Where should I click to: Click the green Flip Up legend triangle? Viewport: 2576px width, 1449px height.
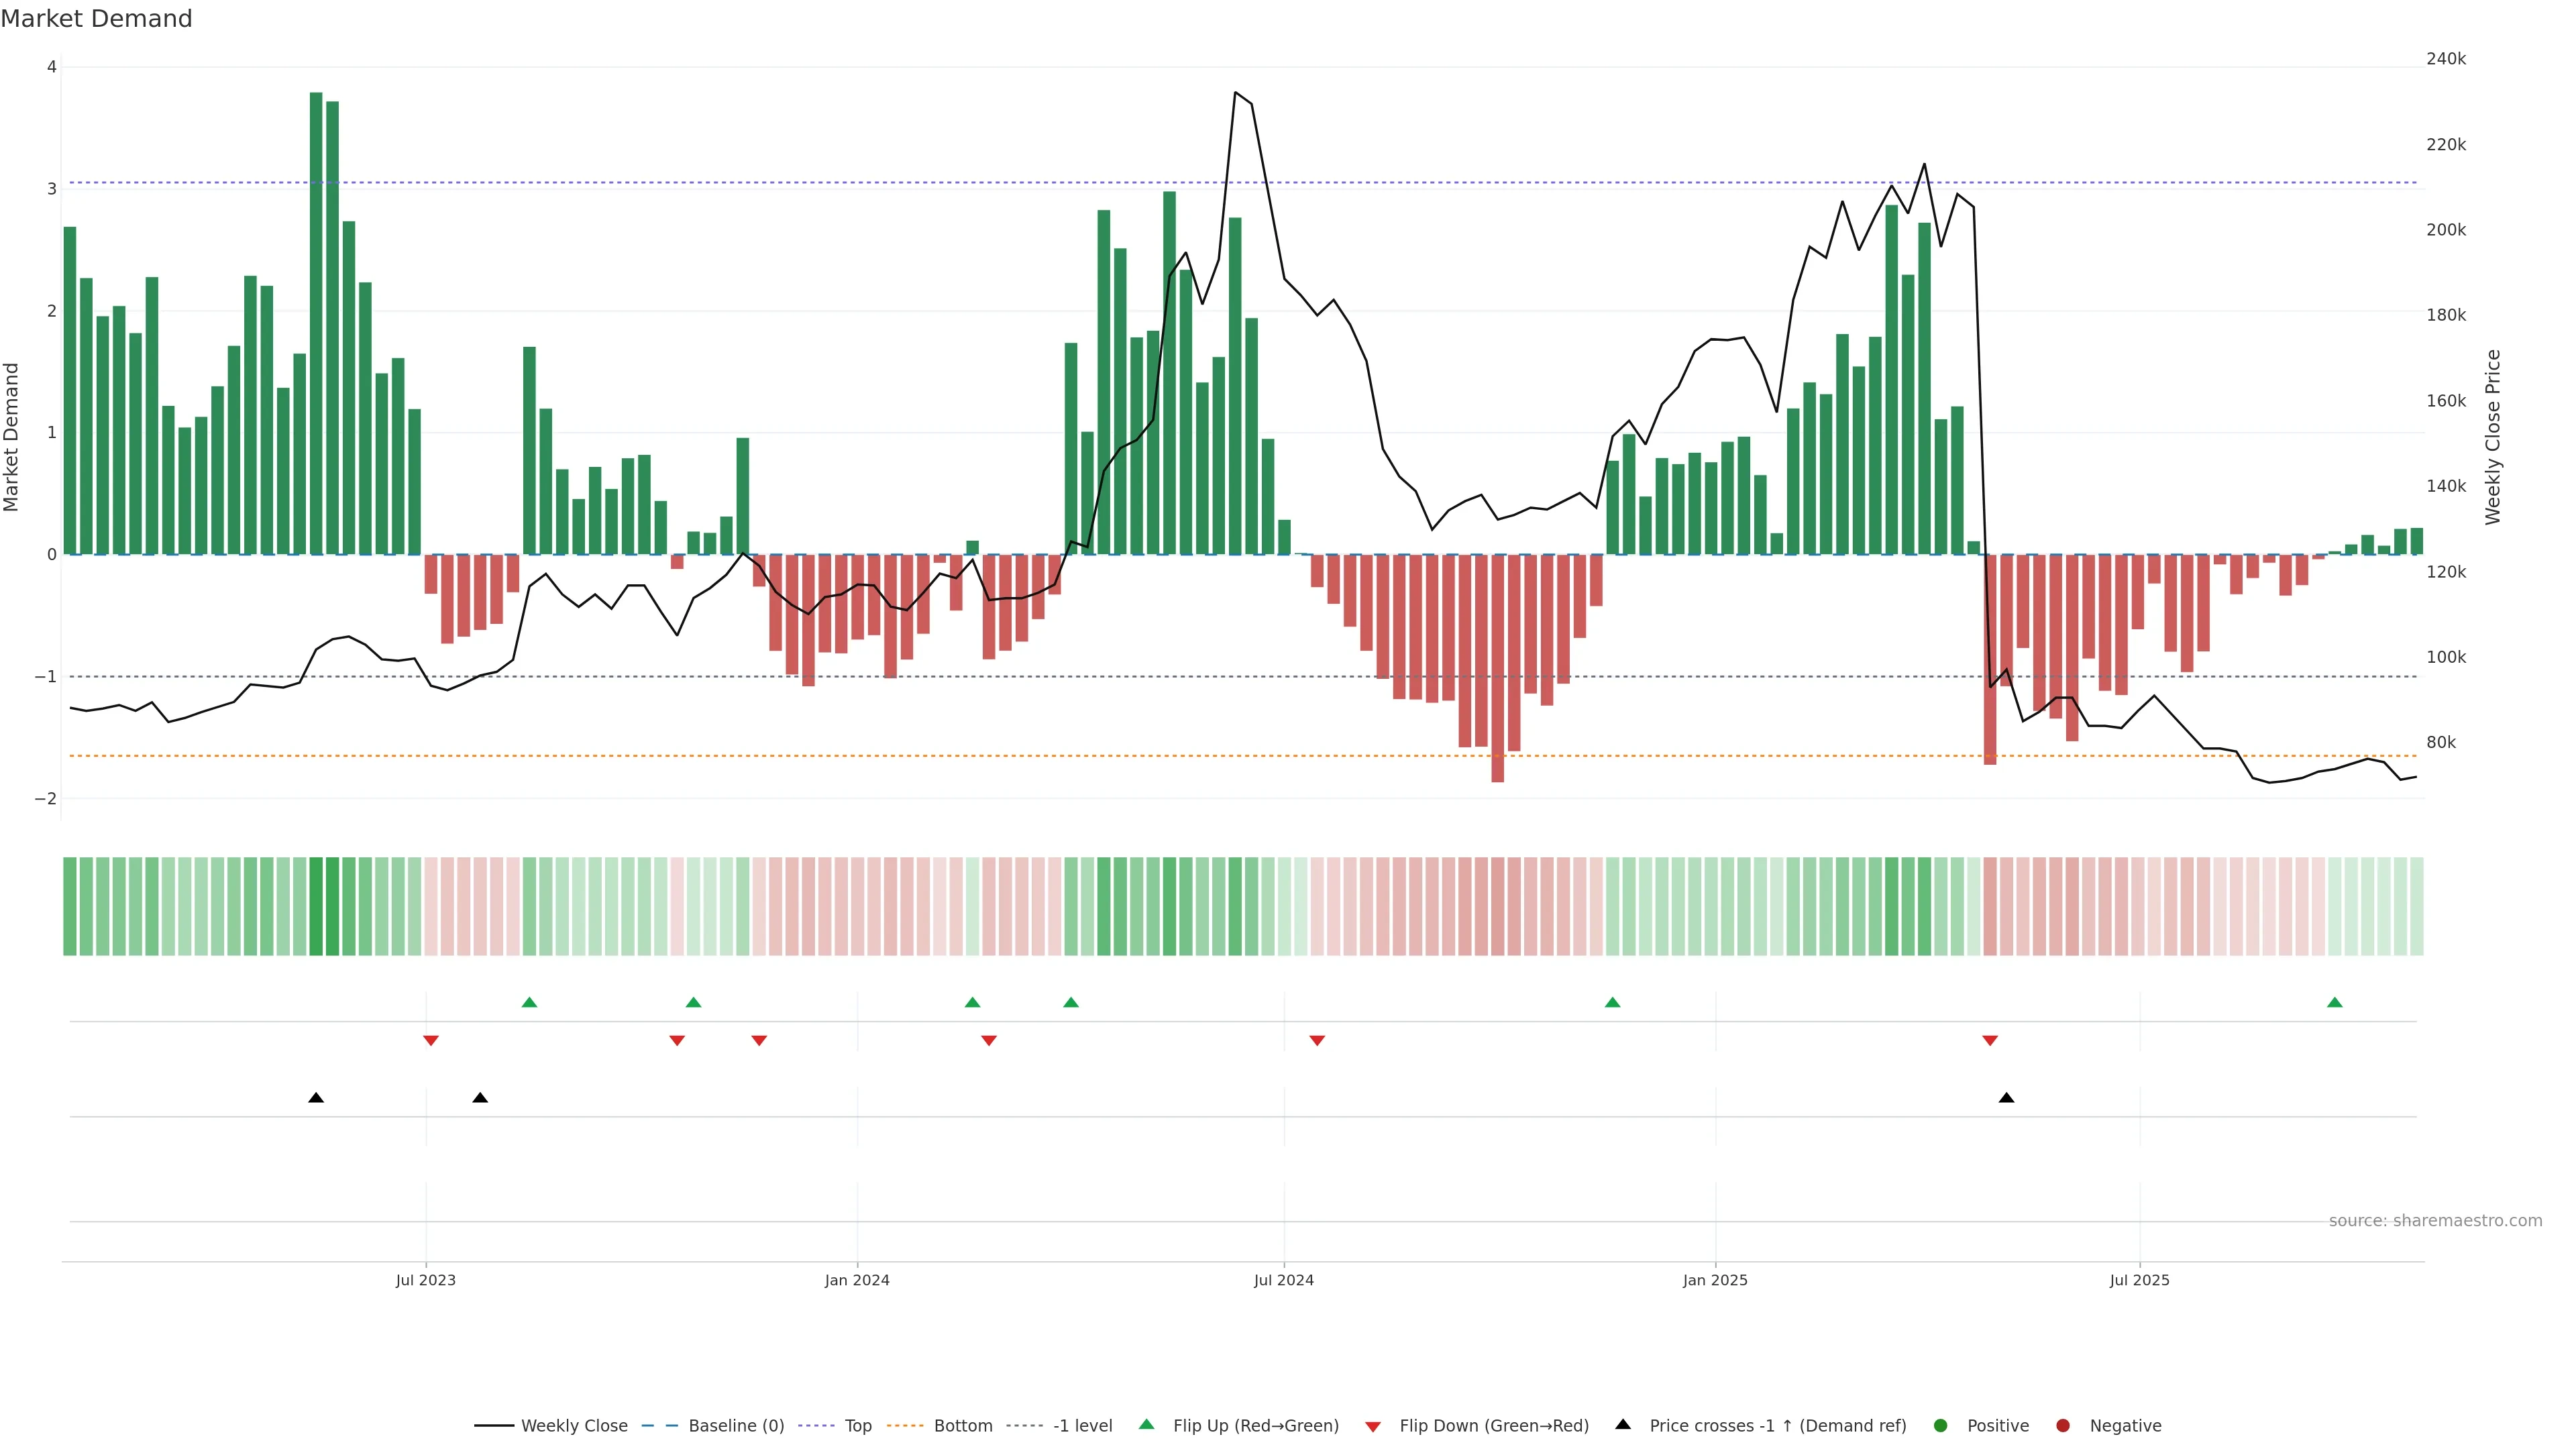pos(1146,1424)
